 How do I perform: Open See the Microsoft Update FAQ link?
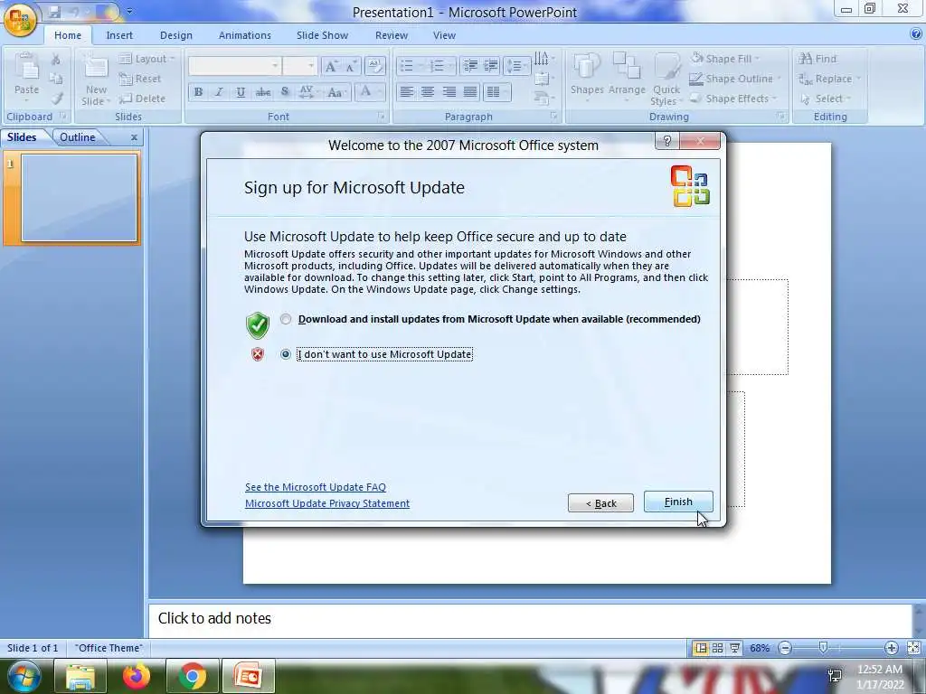(x=316, y=487)
